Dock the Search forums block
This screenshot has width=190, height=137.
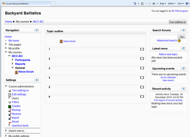184,30
